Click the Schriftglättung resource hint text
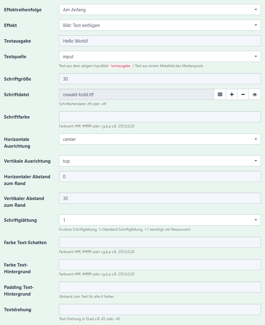 pyautogui.click(x=124, y=229)
